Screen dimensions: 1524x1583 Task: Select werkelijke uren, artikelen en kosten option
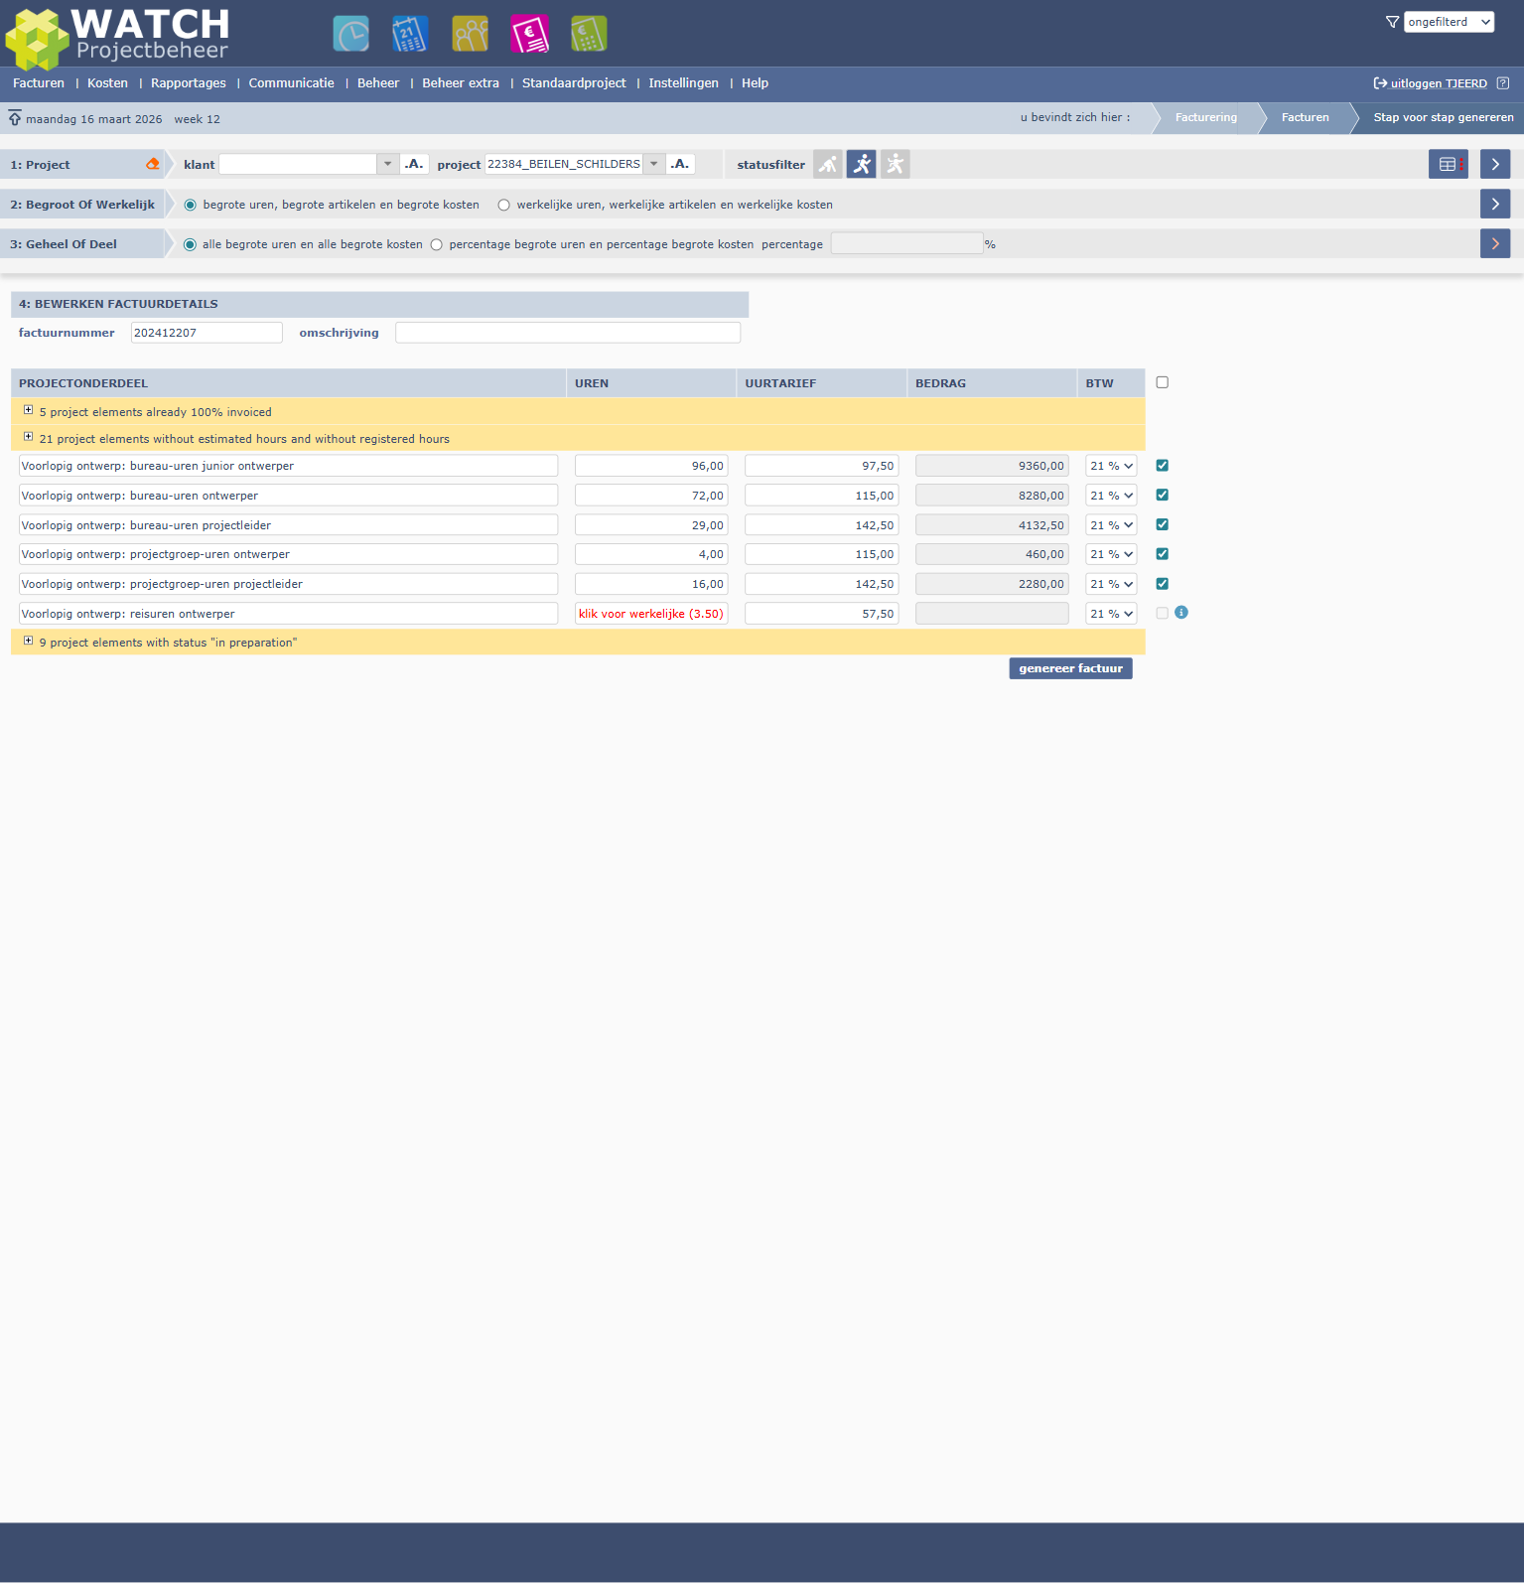[504, 206]
